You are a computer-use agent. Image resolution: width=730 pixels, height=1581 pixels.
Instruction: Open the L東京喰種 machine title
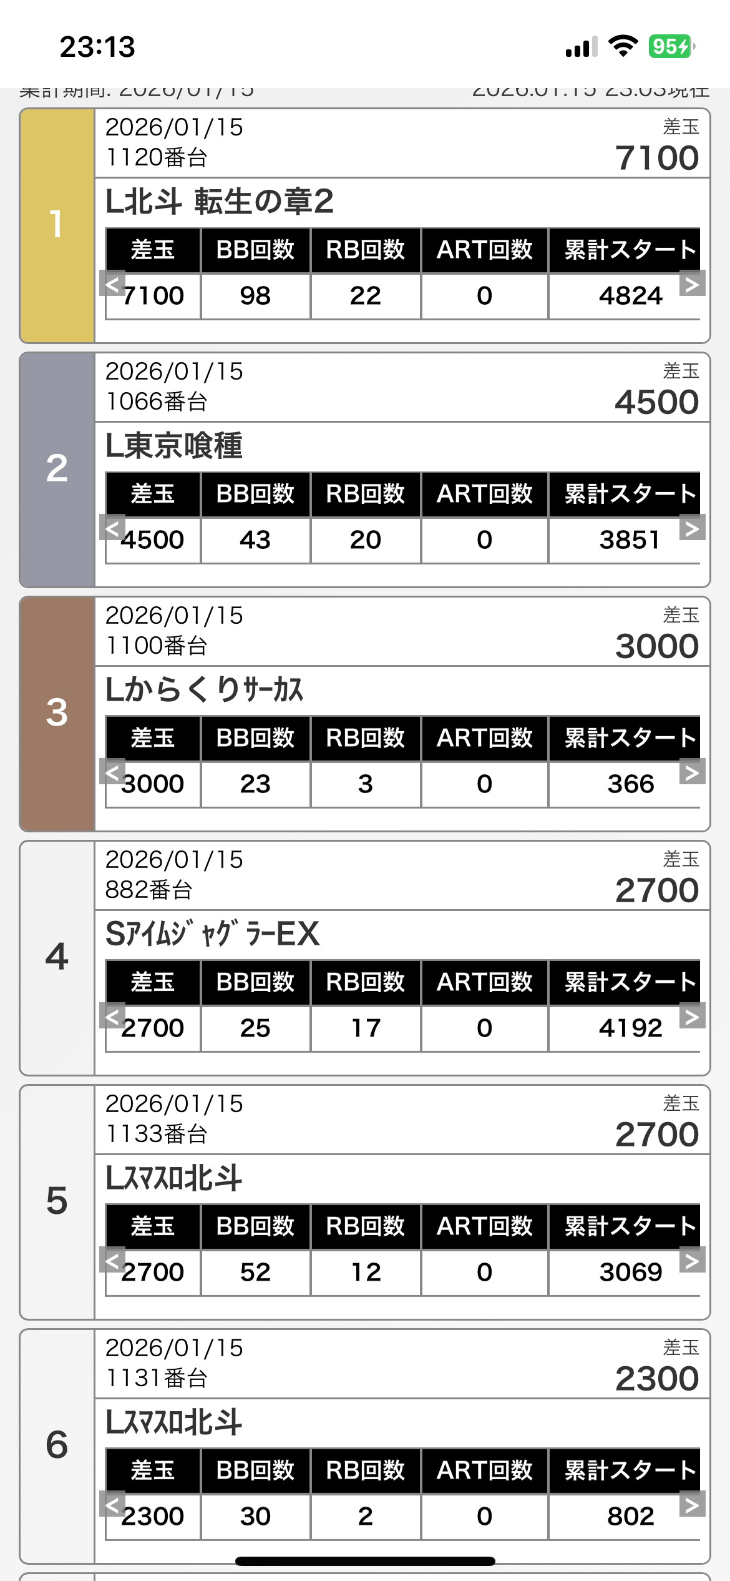click(174, 446)
